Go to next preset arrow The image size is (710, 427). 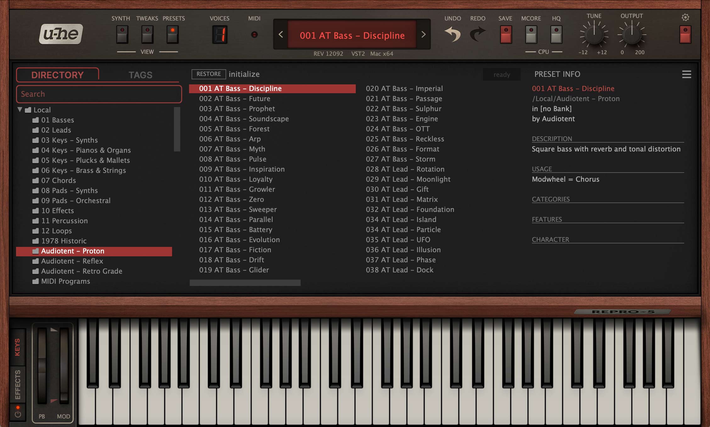coord(423,34)
